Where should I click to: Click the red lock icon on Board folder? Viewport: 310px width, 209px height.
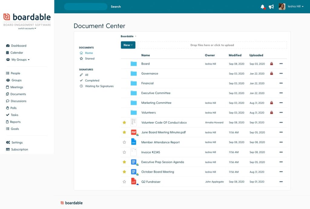coord(272,64)
